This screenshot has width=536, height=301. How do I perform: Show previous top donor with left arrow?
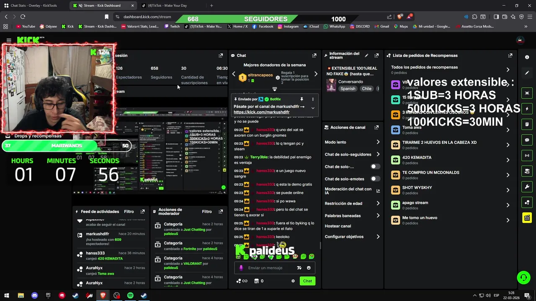[x=234, y=74]
